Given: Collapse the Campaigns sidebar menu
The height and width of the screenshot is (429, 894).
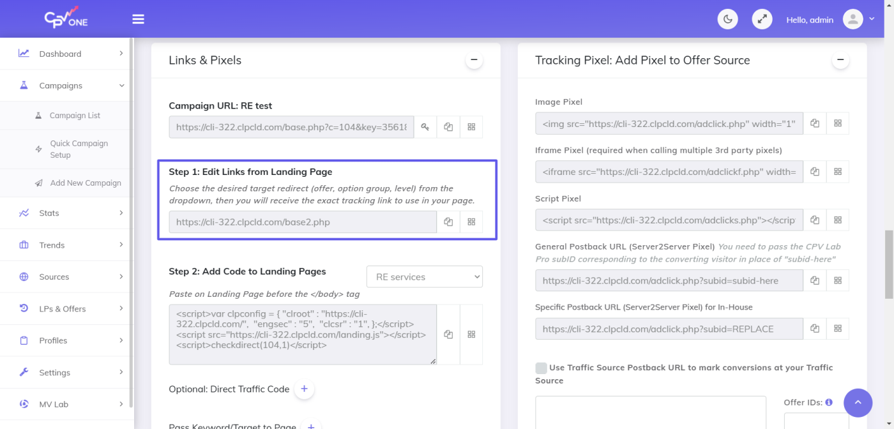Looking at the screenshot, I should [x=64, y=86].
